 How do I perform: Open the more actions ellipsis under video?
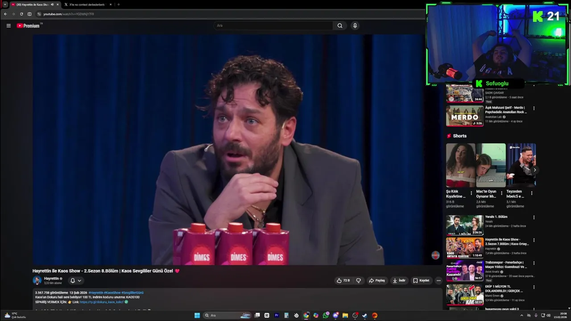point(439,280)
